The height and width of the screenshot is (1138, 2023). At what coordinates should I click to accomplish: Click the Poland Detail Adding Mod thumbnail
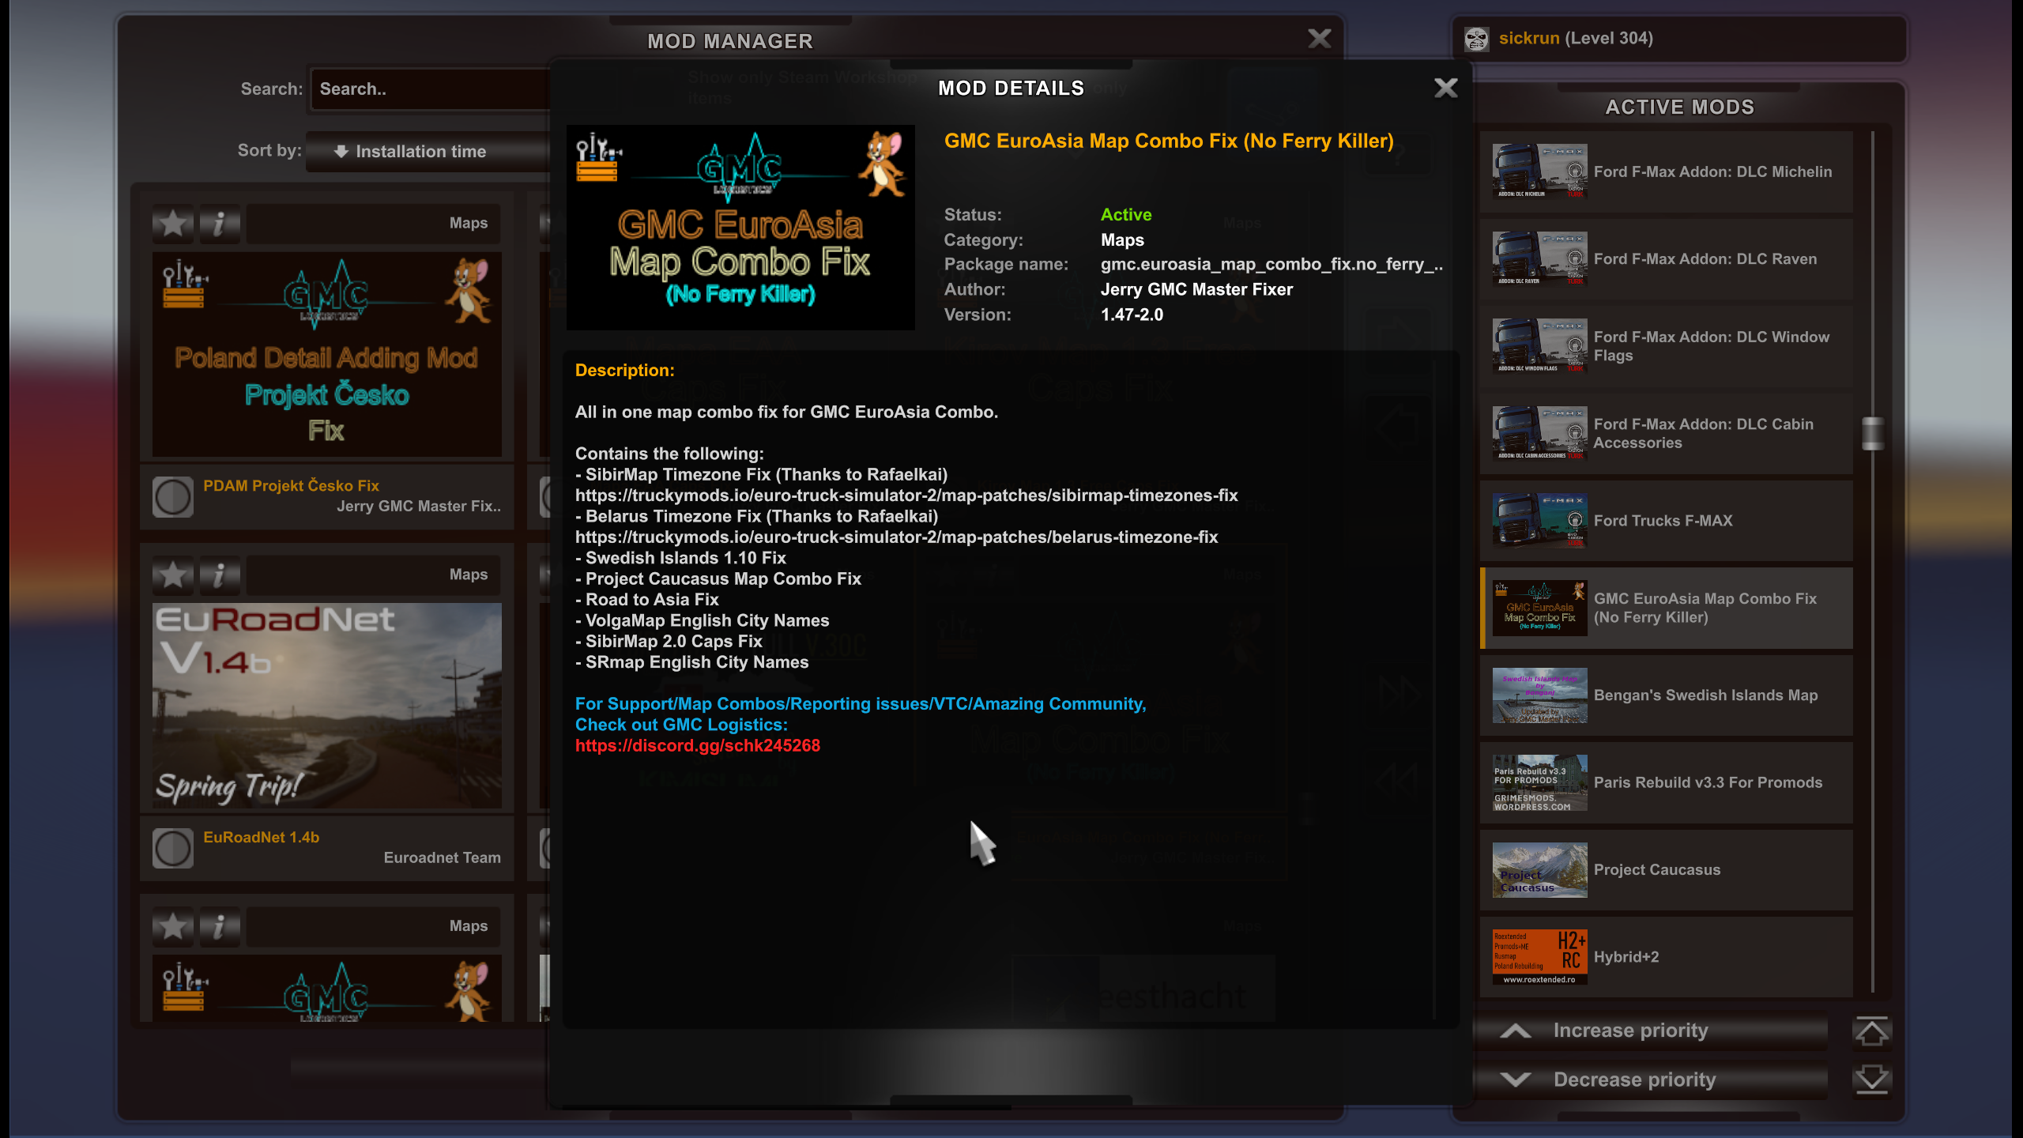pos(327,354)
